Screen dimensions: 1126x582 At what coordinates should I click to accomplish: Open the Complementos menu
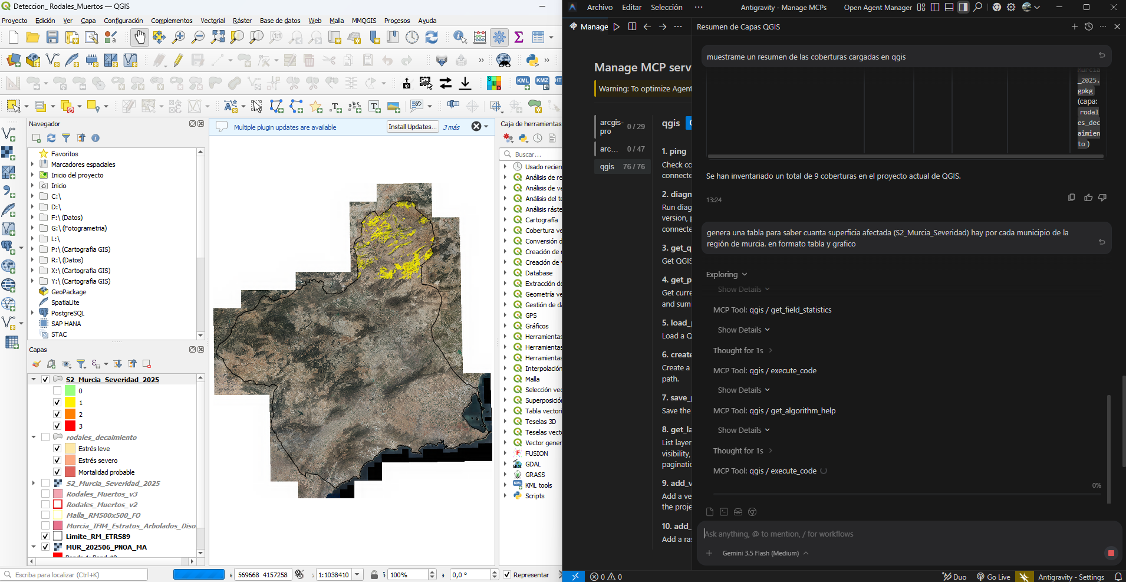pos(172,21)
